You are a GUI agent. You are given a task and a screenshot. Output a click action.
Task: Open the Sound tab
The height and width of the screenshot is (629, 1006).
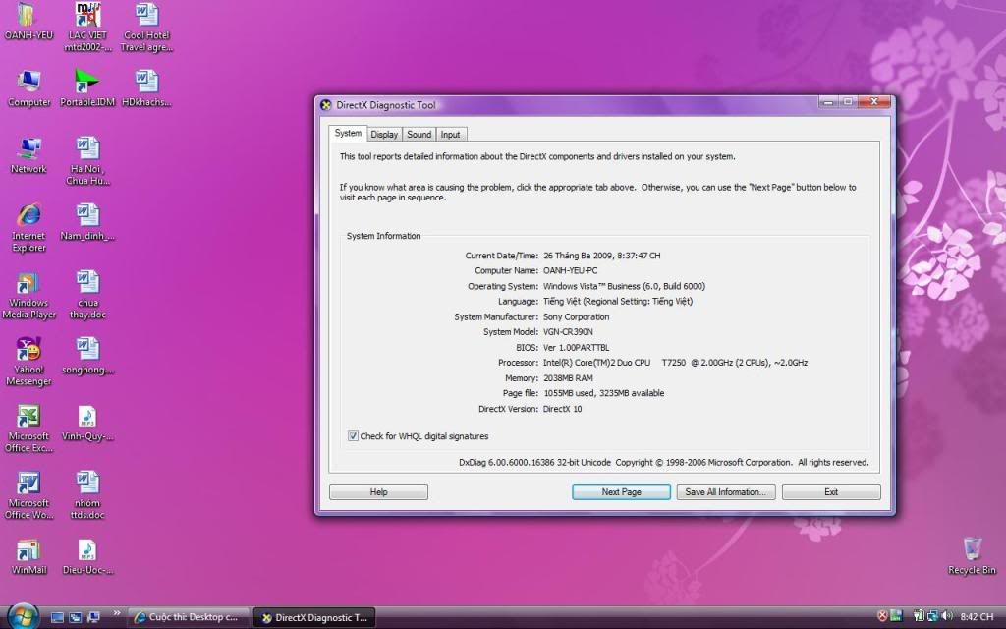pyautogui.click(x=419, y=135)
